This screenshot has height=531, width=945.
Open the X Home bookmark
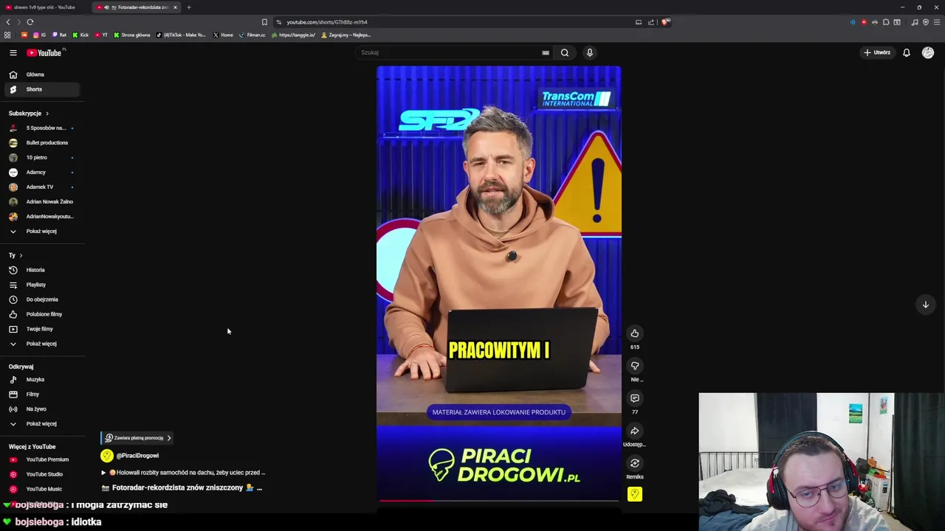(223, 35)
